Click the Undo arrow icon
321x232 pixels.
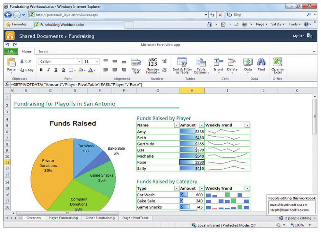pos(7,45)
